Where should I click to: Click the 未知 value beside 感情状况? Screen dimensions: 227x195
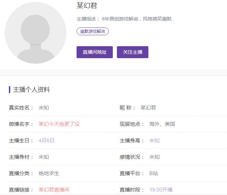155,157
